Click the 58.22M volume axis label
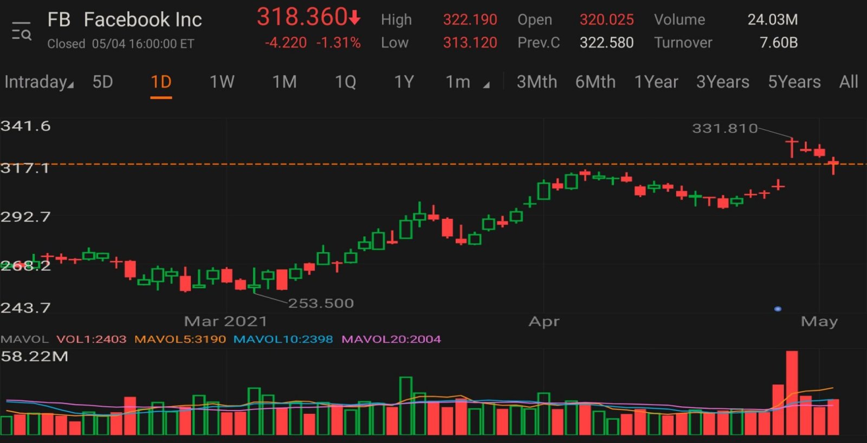 [34, 356]
